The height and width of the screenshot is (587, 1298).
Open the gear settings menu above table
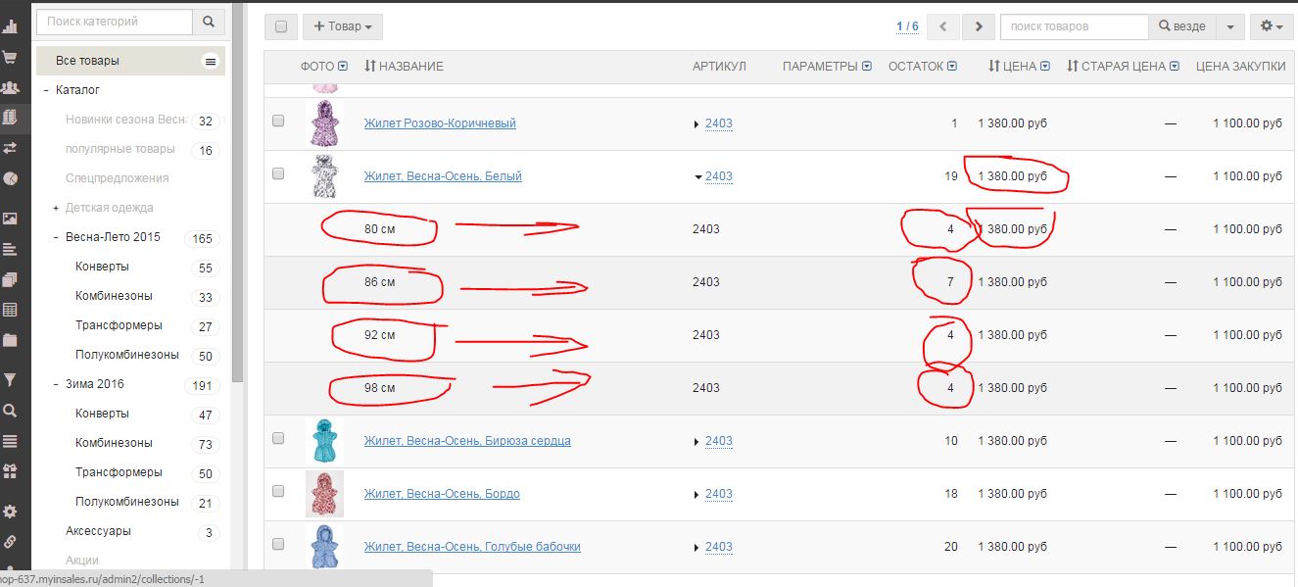[x=1272, y=26]
